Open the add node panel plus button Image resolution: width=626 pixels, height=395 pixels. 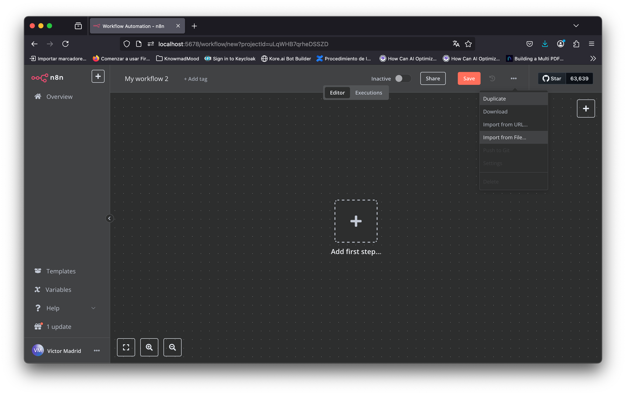(586, 109)
